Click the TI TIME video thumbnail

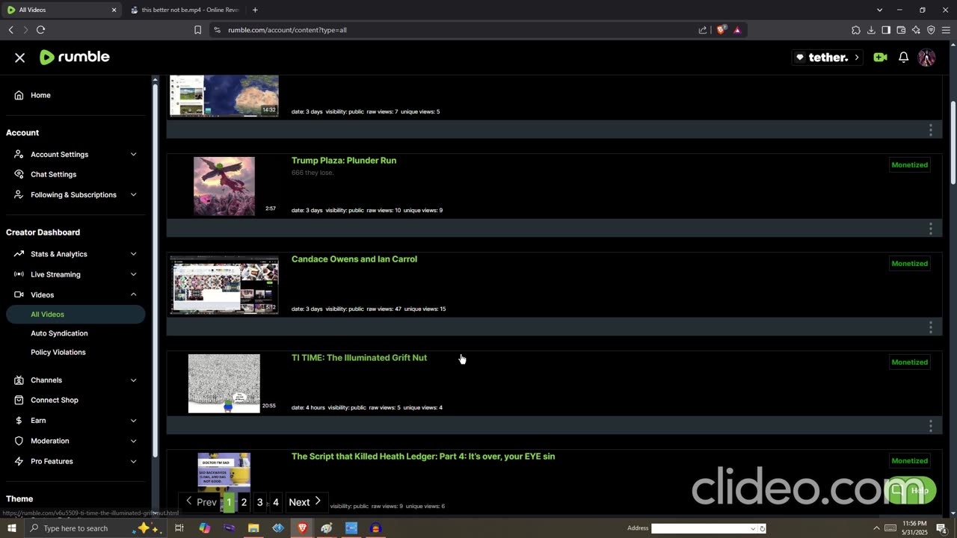(x=224, y=383)
